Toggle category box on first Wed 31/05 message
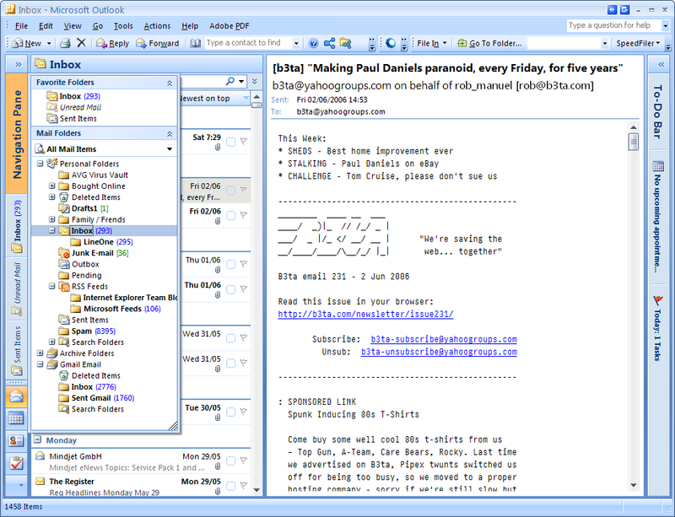The width and height of the screenshot is (675, 517). tap(230, 338)
